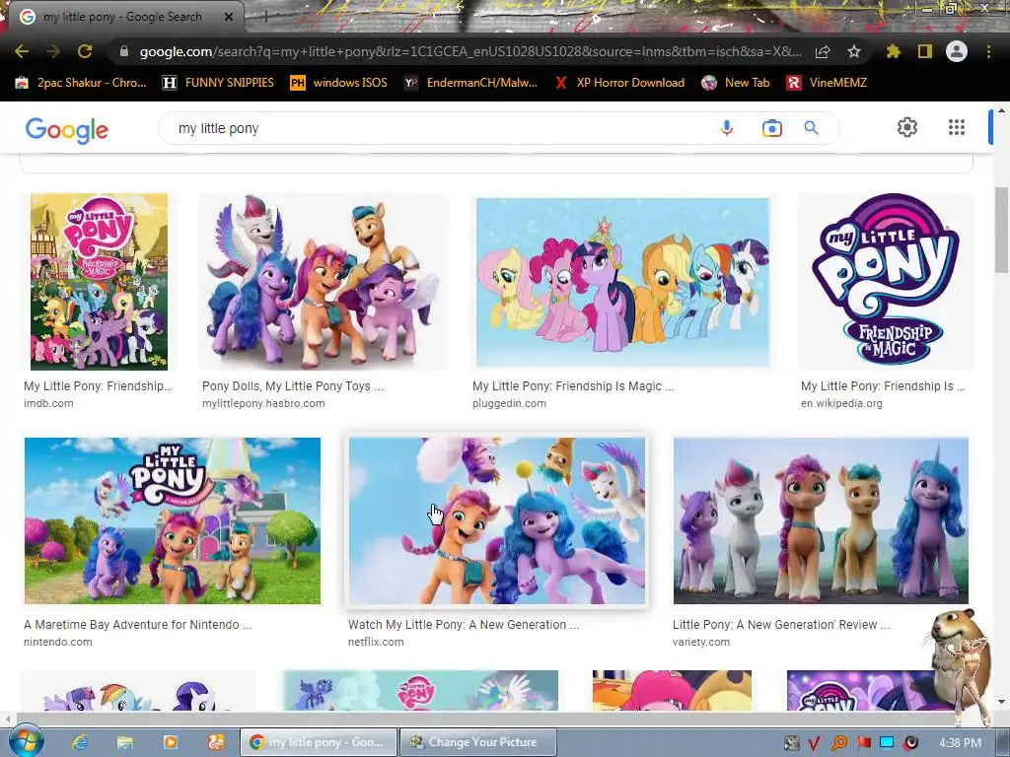Open the Extensions puzzle icon
The width and height of the screenshot is (1010, 757).
point(893,51)
